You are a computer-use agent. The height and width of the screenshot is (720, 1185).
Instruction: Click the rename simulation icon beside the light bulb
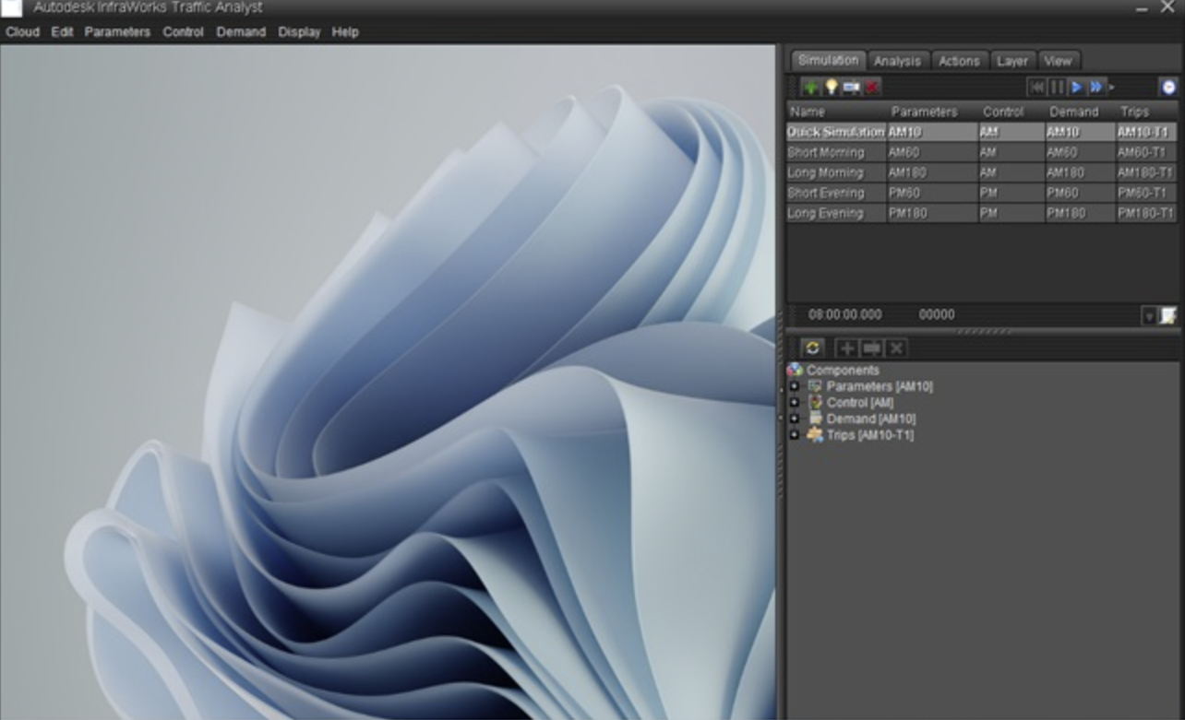[851, 88]
